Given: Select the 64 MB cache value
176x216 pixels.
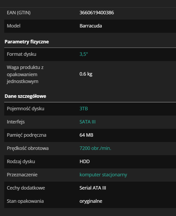Looking at the screenshot, I should pyautogui.click(x=86, y=135).
